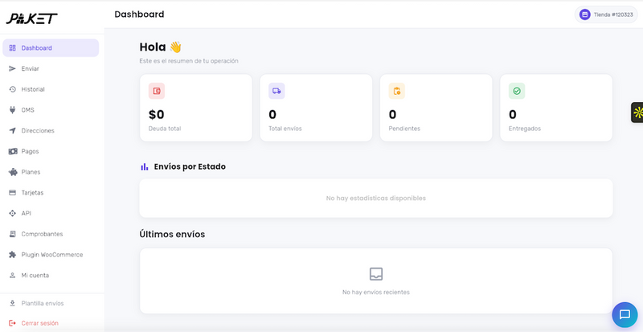Click Cerrar sesión to log out
This screenshot has width=643, height=332.
pos(51,323)
